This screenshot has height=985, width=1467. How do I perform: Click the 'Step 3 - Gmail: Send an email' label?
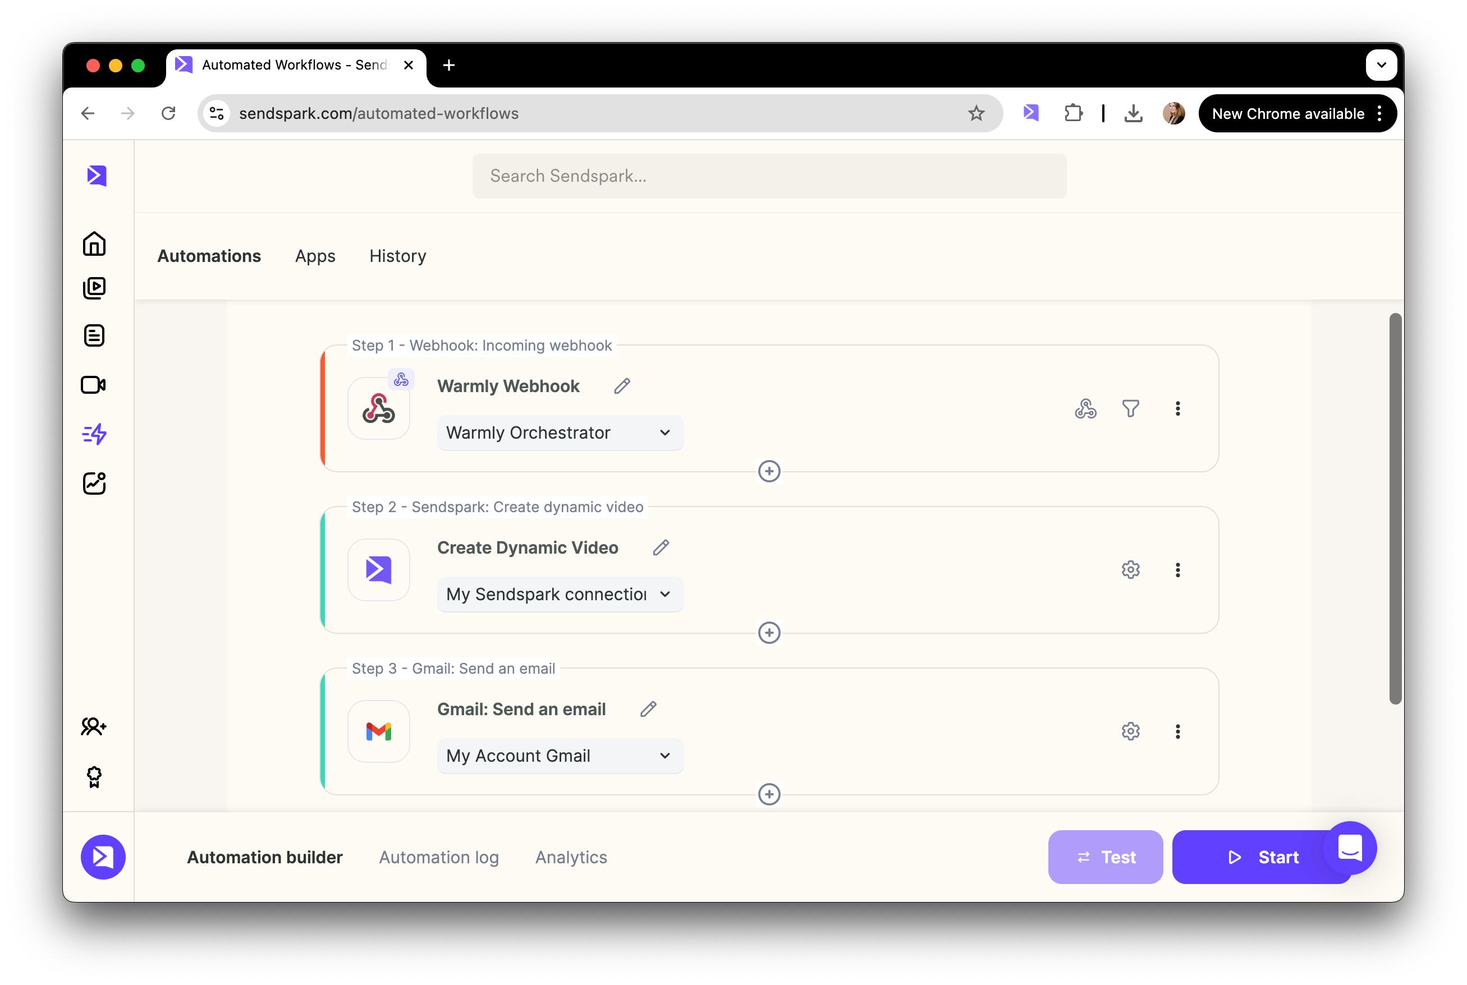[x=453, y=668]
